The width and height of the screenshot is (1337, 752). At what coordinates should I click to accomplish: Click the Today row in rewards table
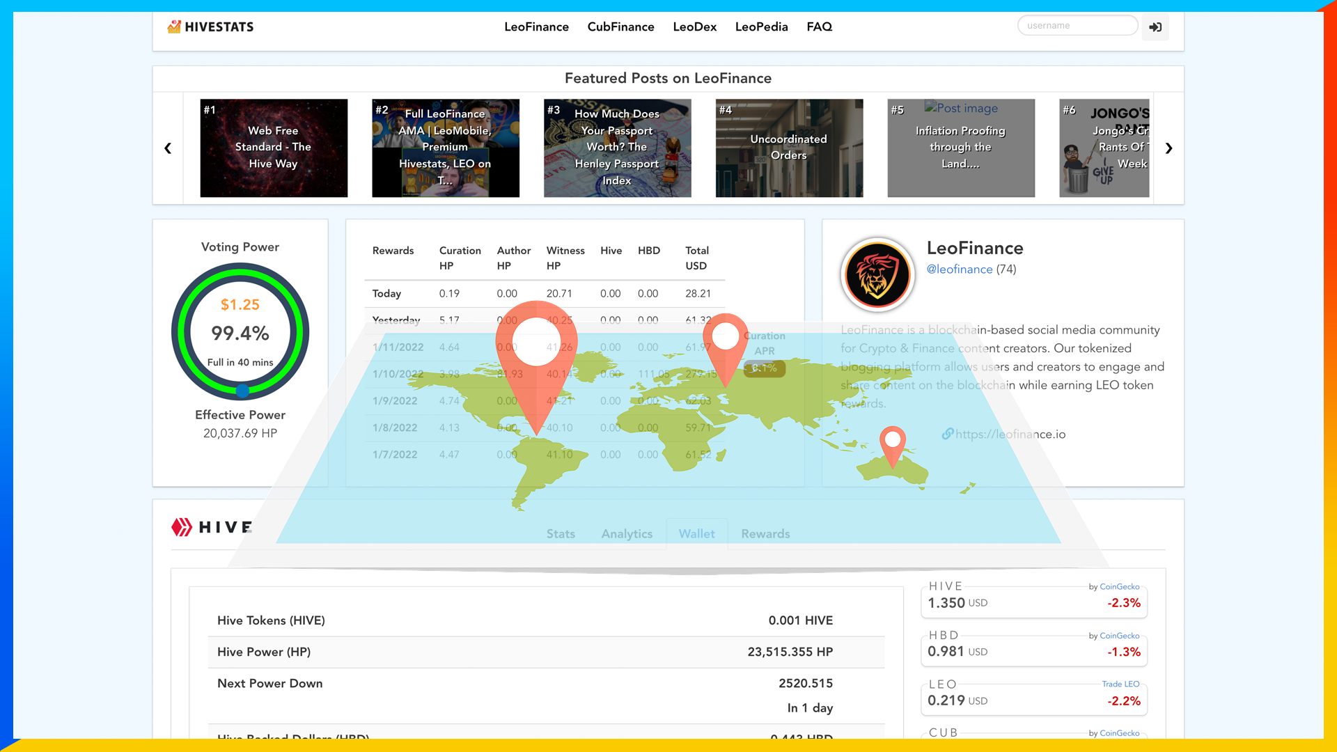tap(545, 294)
